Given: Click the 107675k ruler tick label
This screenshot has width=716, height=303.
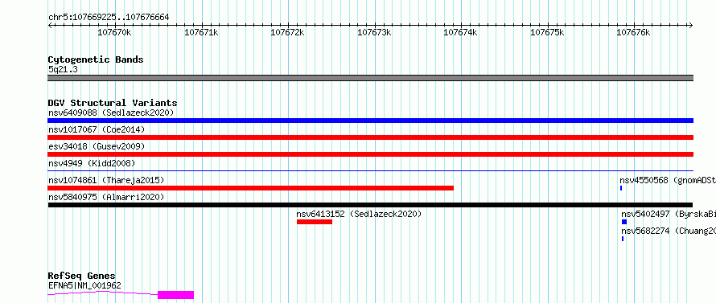Looking at the screenshot, I should click(x=547, y=33).
